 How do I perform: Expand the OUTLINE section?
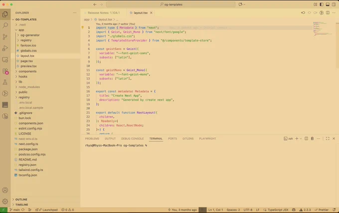[21, 200]
